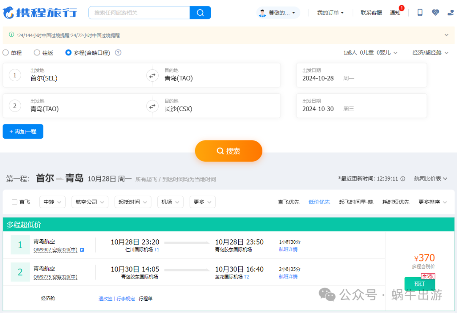457x313 pixels.
Task: Open the 我的订单 menu
Action: coord(330,13)
